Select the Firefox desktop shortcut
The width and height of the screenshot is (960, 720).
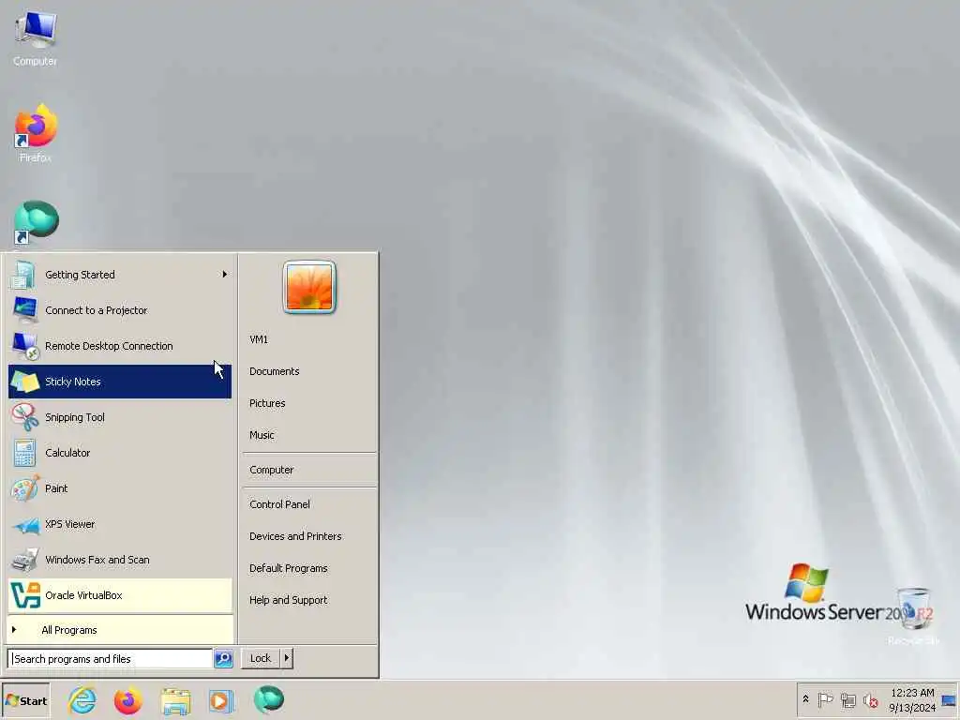tap(35, 133)
